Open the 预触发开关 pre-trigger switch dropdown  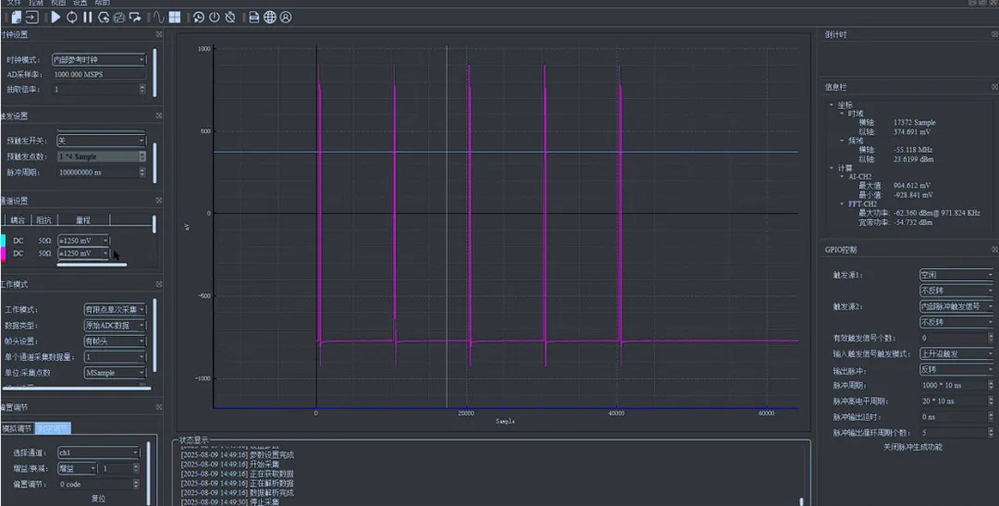(101, 141)
